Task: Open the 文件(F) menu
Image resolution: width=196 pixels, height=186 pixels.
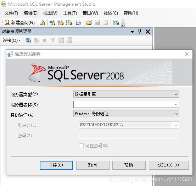Action: point(11,13)
